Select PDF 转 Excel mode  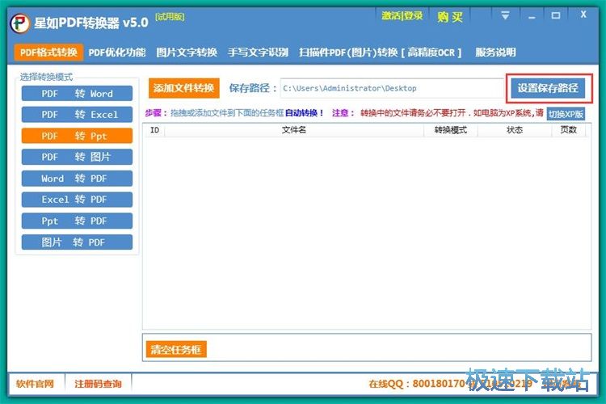coord(77,115)
